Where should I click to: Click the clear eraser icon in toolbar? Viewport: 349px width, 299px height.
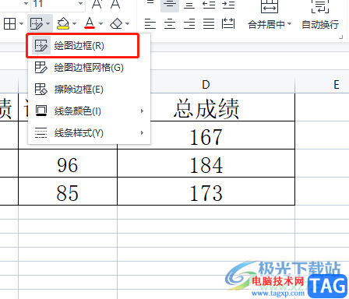[116, 24]
